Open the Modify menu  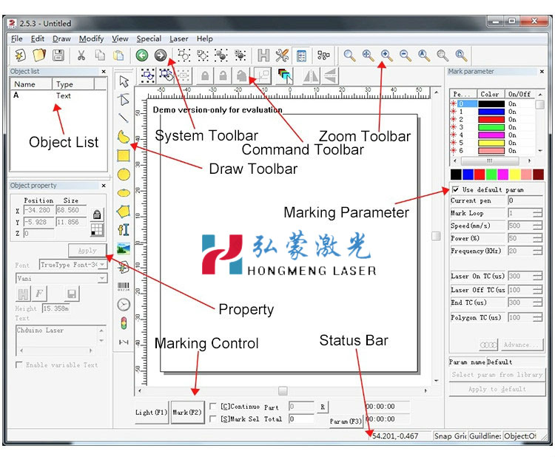point(91,38)
